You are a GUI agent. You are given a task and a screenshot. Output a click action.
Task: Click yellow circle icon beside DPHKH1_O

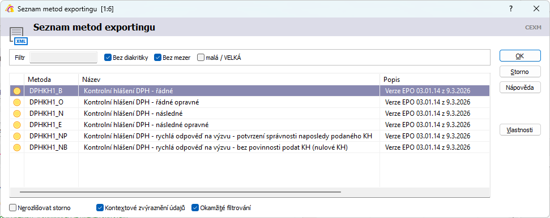[17, 102]
